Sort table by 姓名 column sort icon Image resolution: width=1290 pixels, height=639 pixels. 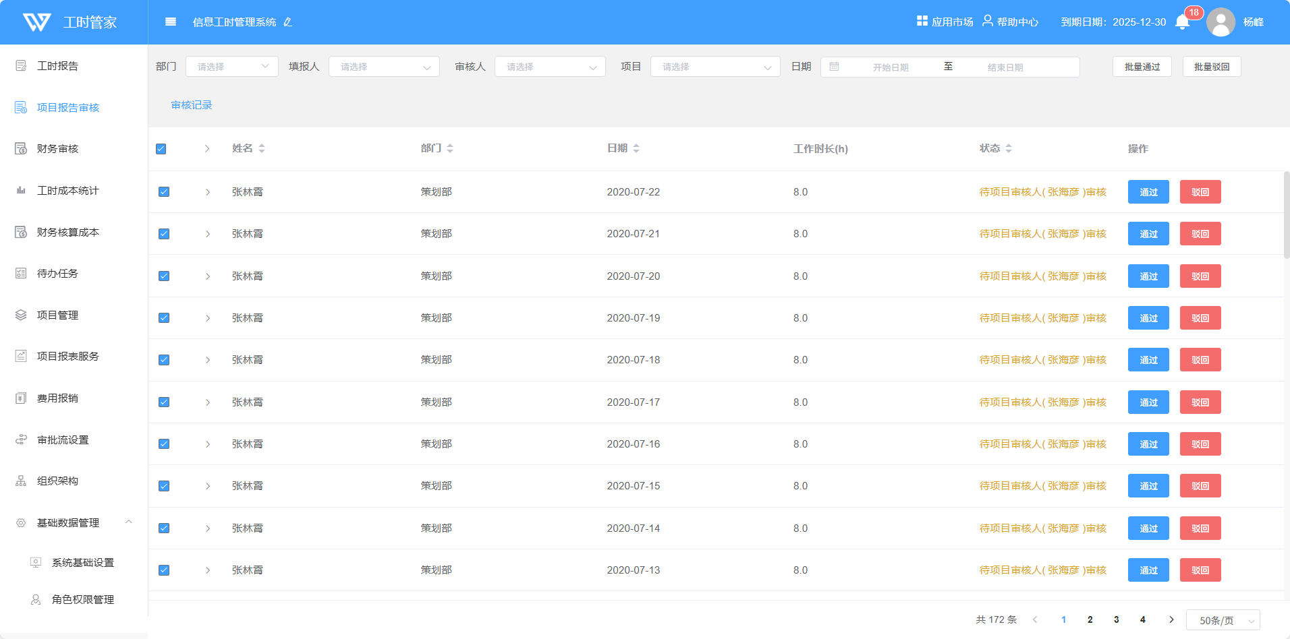(x=262, y=148)
